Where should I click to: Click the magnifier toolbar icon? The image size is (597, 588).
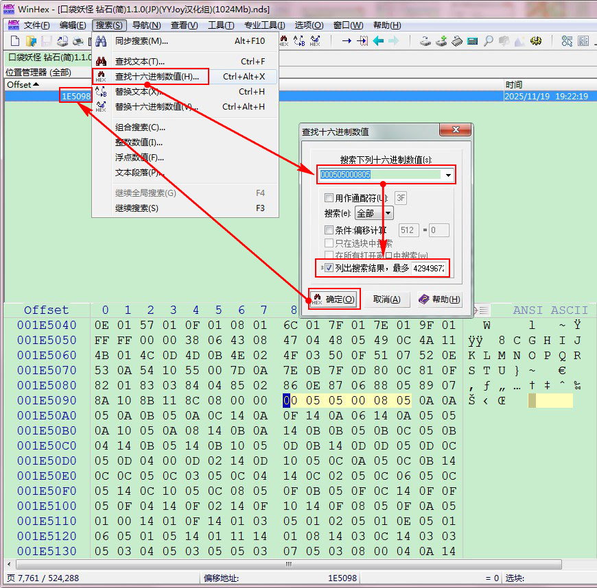pyautogui.click(x=489, y=41)
